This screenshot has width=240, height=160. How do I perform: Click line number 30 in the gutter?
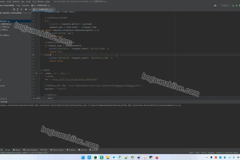point(33,55)
